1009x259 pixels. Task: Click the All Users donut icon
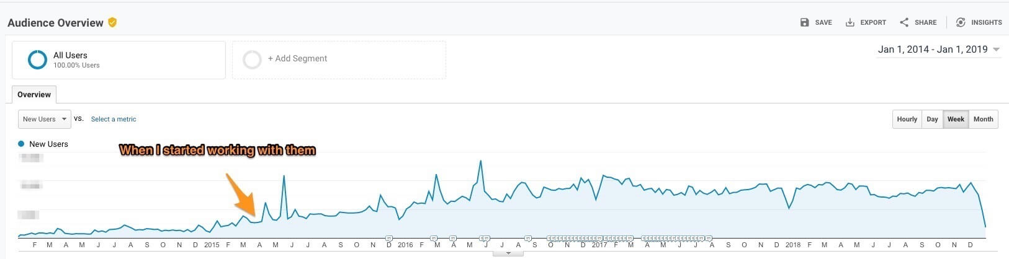click(37, 59)
